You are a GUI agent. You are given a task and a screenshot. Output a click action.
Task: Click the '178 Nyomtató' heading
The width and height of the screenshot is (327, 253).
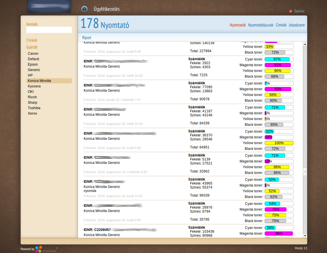[x=105, y=23]
